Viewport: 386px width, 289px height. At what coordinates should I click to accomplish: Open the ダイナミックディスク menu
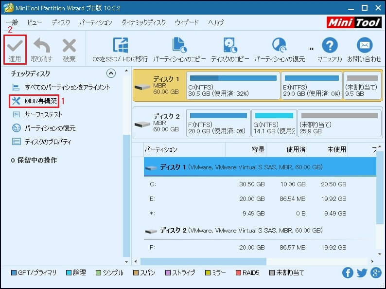(x=143, y=23)
